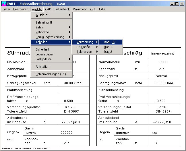186x151 pixels.
Task: Open the Datenbank menu
Action: coord(62,9)
